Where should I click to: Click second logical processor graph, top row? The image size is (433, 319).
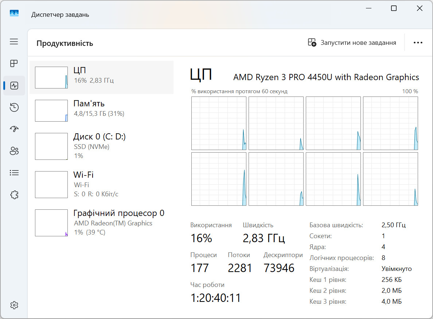click(276, 123)
